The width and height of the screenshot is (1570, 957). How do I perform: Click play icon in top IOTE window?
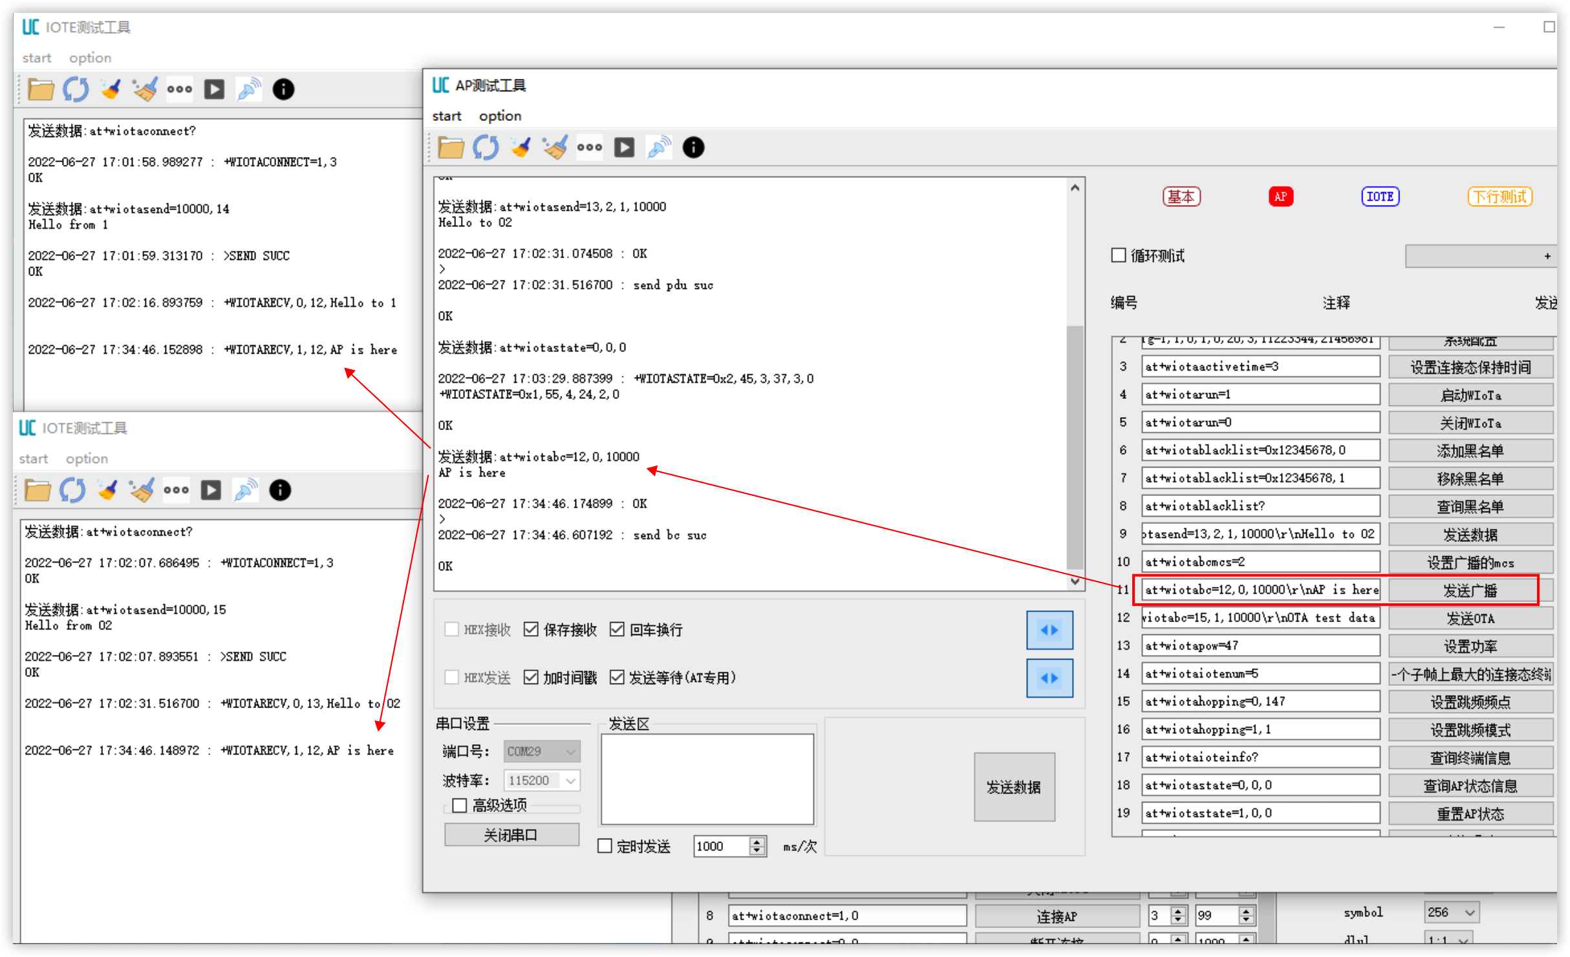[214, 89]
